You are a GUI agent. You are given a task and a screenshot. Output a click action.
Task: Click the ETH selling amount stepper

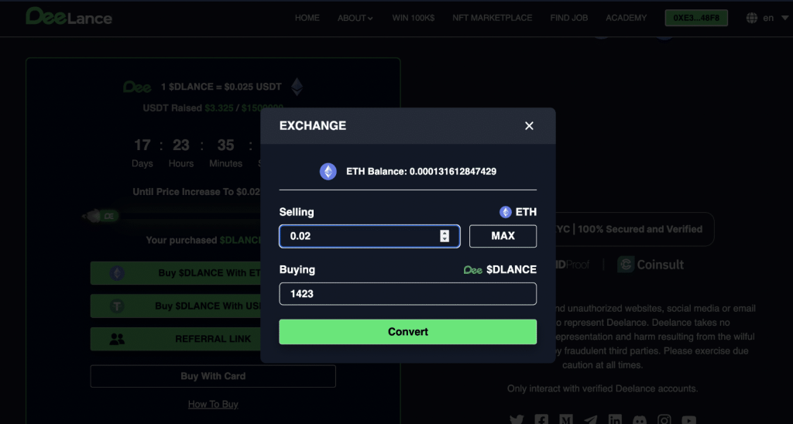click(x=445, y=236)
